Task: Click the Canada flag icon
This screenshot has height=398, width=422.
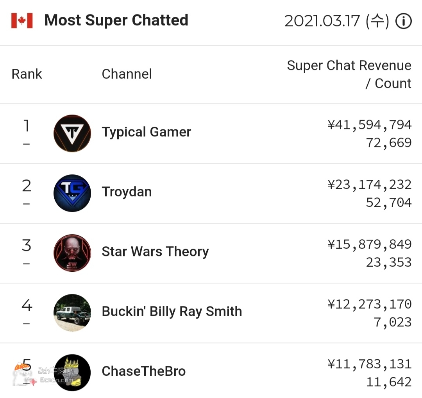Action: click(x=22, y=21)
